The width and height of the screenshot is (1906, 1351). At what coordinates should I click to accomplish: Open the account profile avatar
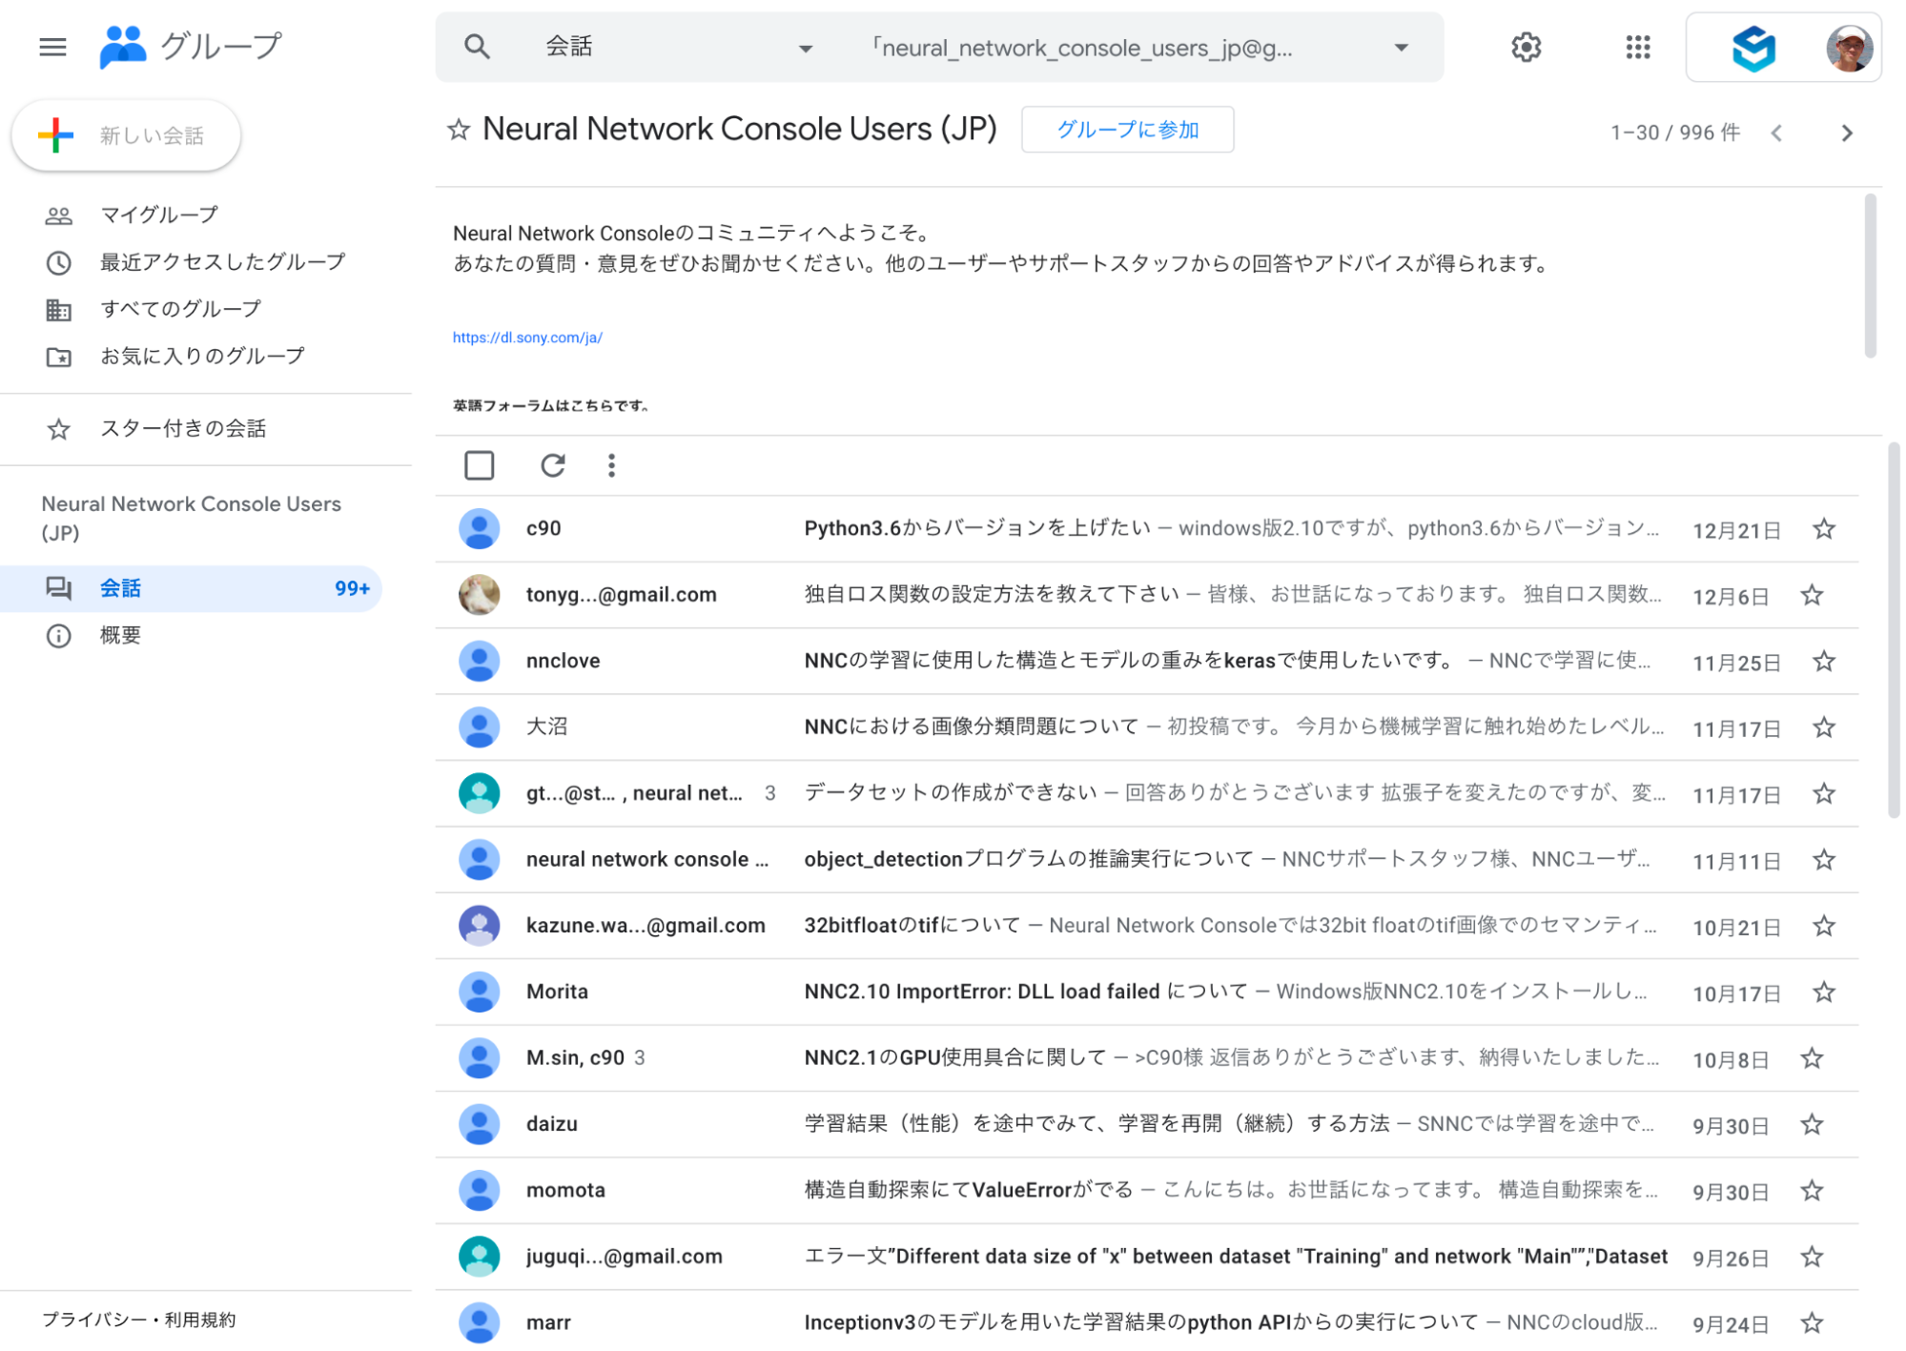point(1849,48)
